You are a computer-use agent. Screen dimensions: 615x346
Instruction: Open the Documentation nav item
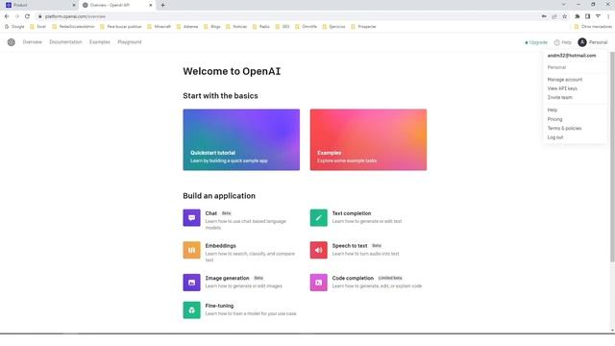65,42
